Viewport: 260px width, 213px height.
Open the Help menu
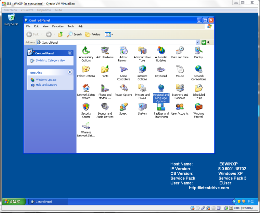[80, 26]
